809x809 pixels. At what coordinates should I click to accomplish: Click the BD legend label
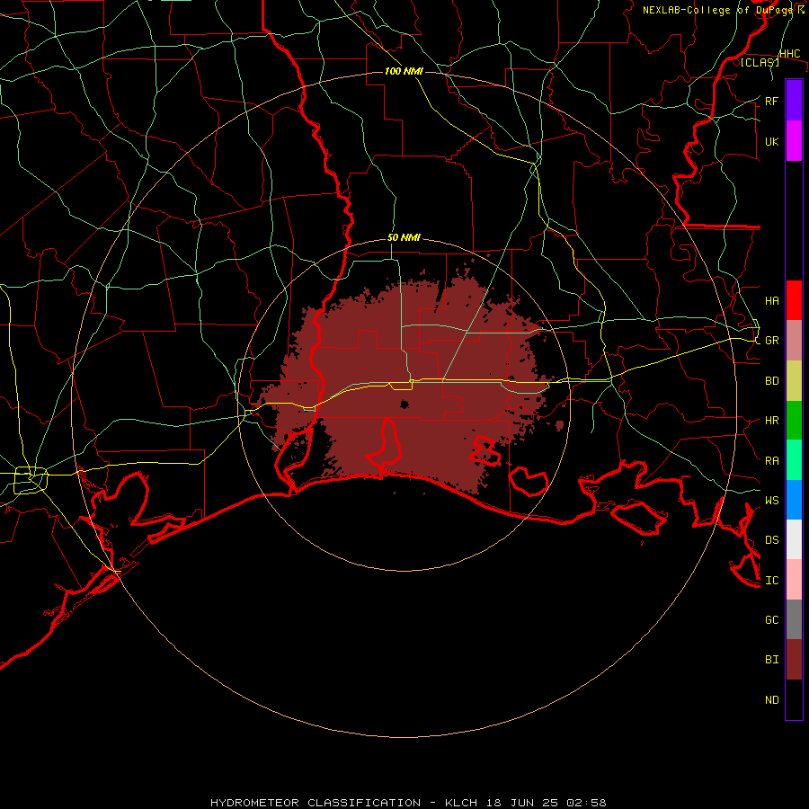tap(771, 381)
